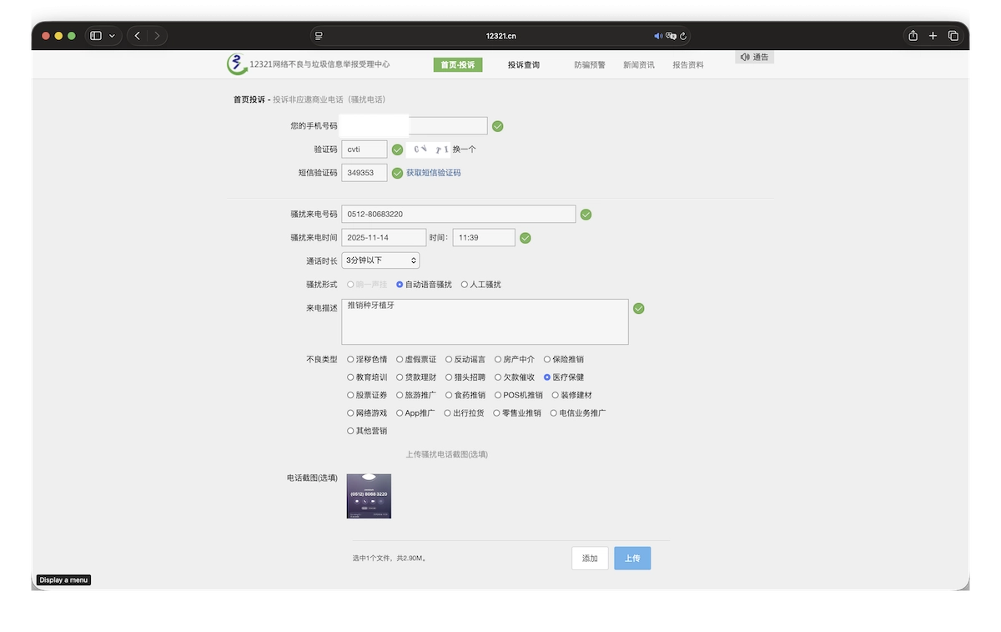Click the 获取短信验证码 link
Image resolution: width=1001 pixels, height=632 pixels.
pyautogui.click(x=433, y=173)
